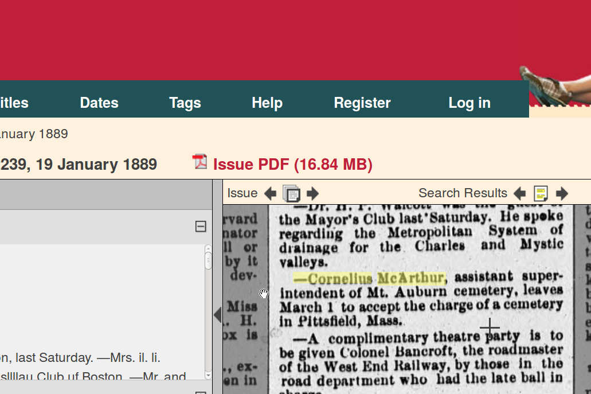The height and width of the screenshot is (394, 591).
Task: Jump to the next search result
Action: [562, 193]
